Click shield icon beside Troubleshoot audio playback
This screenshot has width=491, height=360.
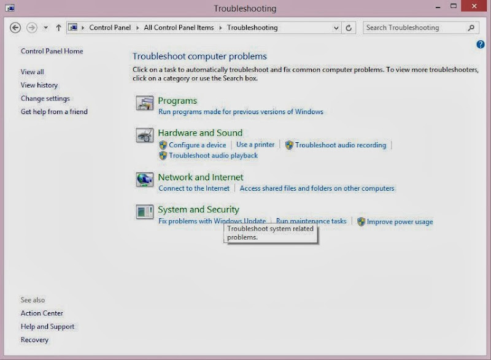(163, 155)
